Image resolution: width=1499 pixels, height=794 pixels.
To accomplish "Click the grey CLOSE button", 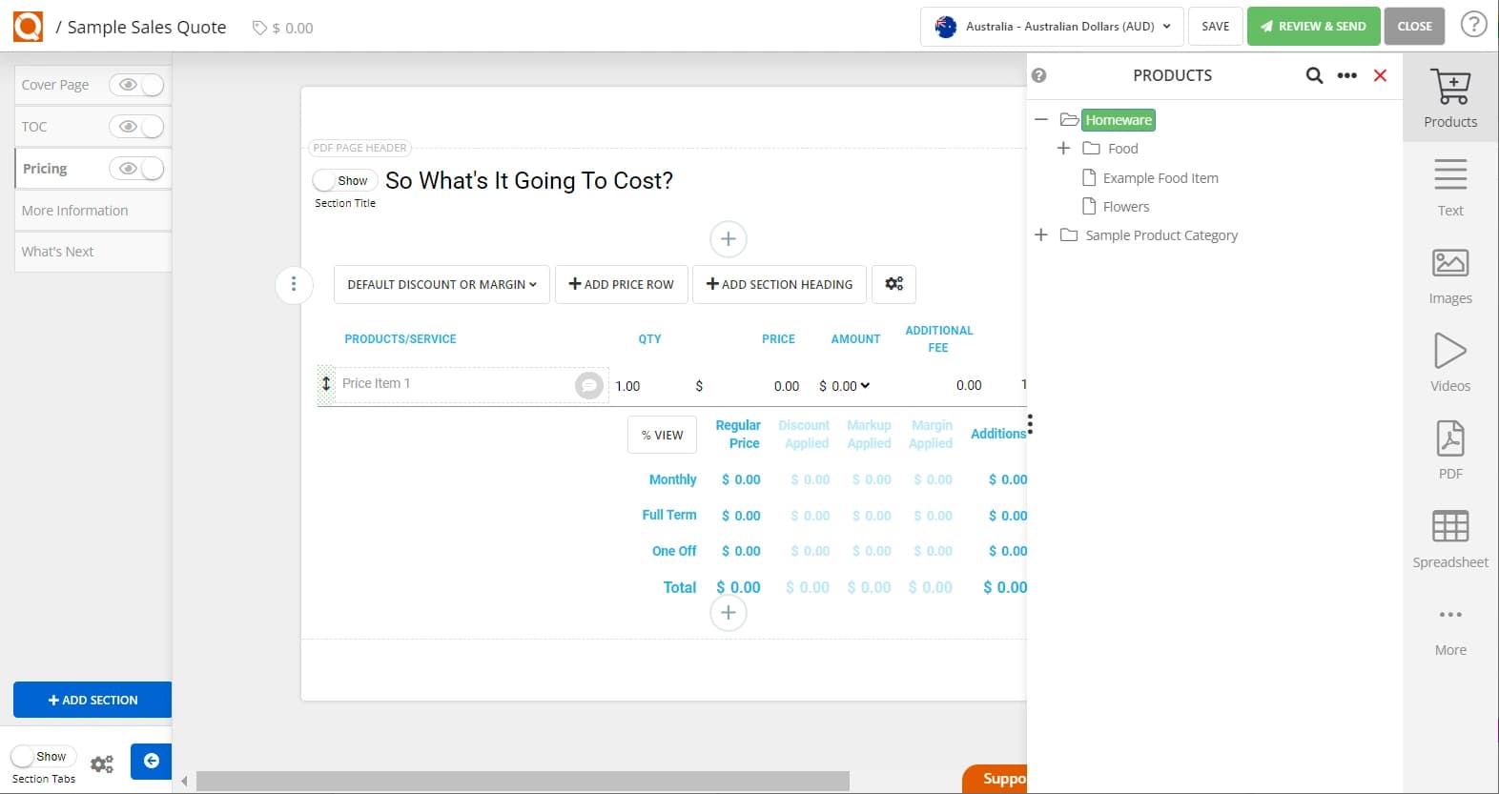I will [1415, 27].
